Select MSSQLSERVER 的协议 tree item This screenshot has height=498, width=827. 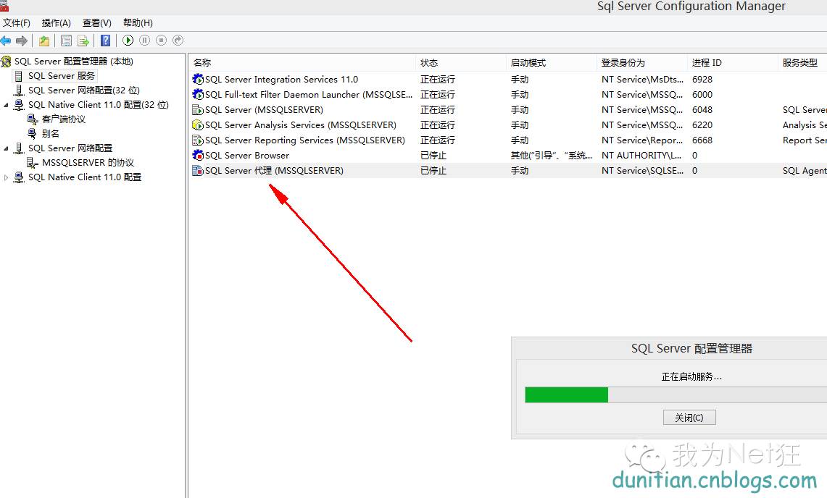pyautogui.click(x=88, y=162)
